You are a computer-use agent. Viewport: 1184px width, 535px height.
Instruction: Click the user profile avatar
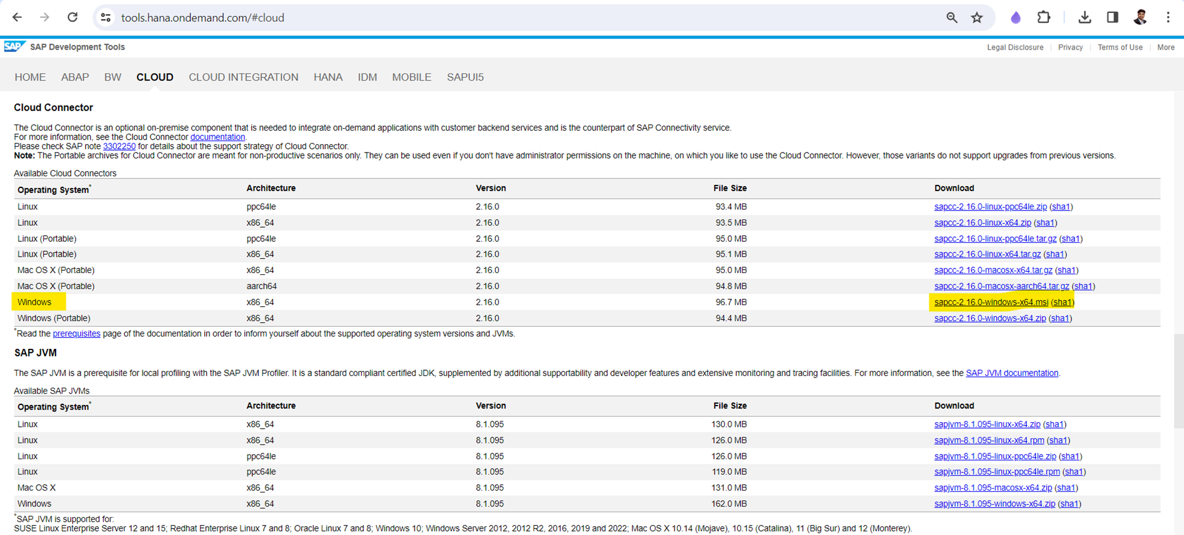coord(1140,18)
